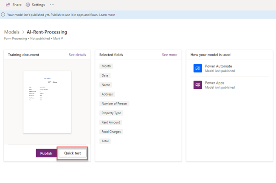Click the Power Apps icon
The width and height of the screenshot is (276, 183).
coord(197,85)
